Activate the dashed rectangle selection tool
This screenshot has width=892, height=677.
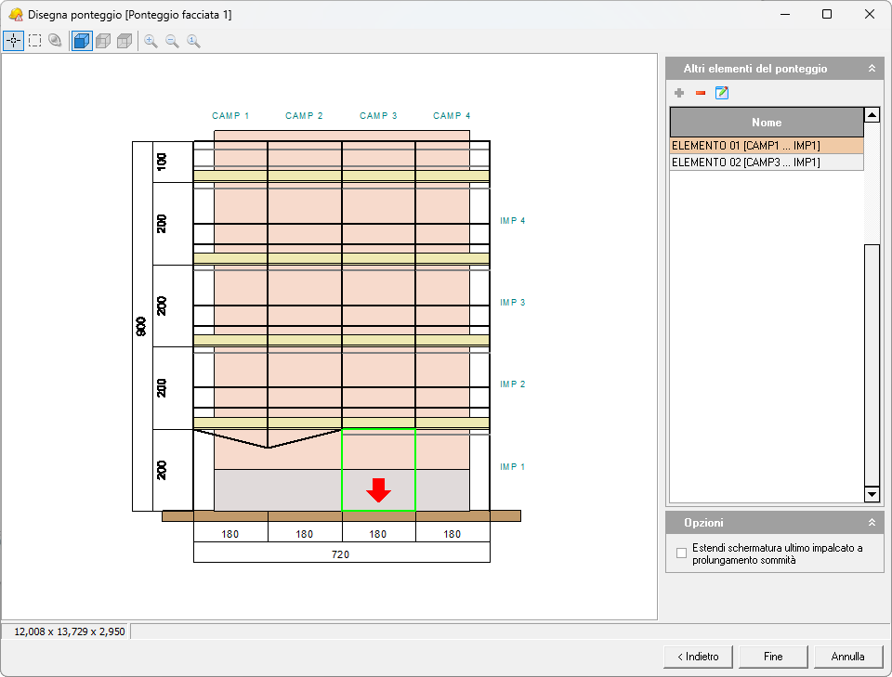pos(34,41)
